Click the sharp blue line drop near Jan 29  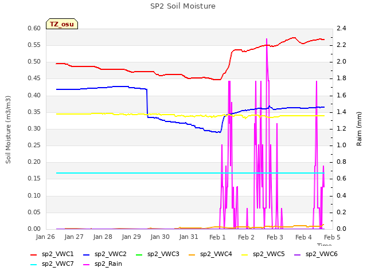147,103
